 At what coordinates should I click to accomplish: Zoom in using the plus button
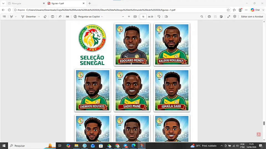pyautogui.click(x=129, y=17)
